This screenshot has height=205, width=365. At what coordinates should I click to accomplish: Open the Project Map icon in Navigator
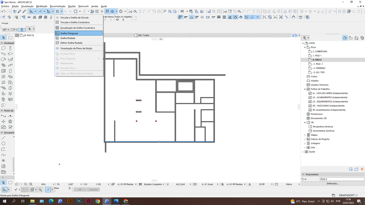pos(345,38)
